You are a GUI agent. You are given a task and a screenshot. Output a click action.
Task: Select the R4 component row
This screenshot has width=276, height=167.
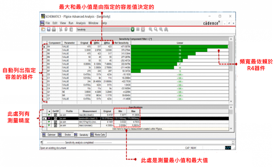coord(136,47)
